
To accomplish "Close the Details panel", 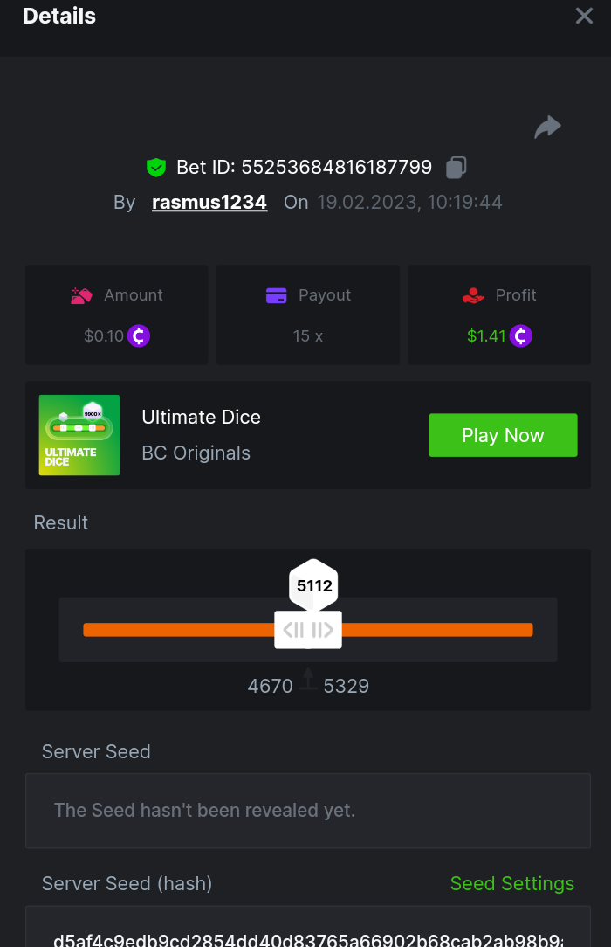I will pos(584,16).
